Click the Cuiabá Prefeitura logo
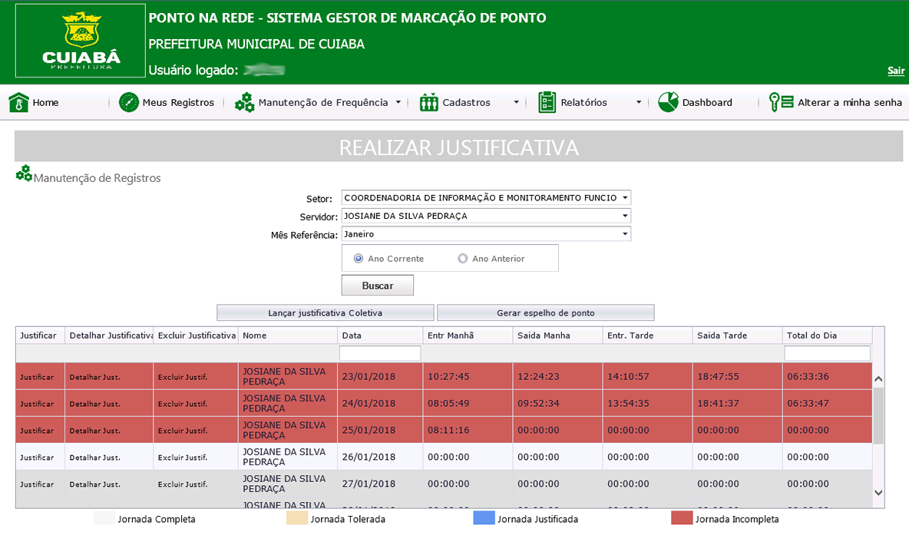Image resolution: width=909 pixels, height=542 pixels. point(81,41)
